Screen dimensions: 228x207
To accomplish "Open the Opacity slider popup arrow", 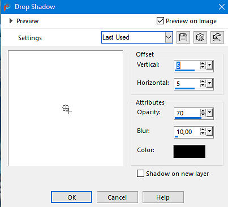I will point(209,113).
